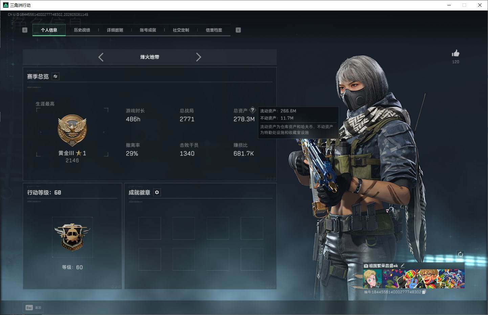The height and width of the screenshot is (315, 488).
Task: Click the 击败干员 value 1340
Action: pos(187,154)
